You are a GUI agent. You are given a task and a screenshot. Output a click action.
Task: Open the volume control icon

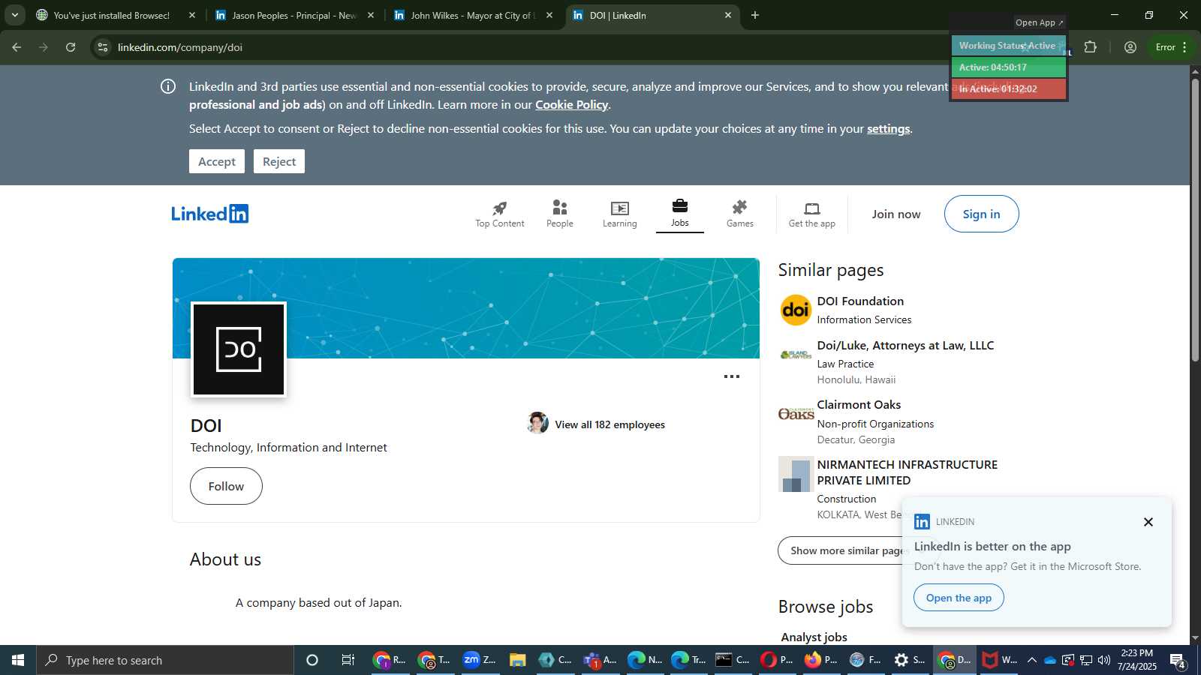point(1104,660)
